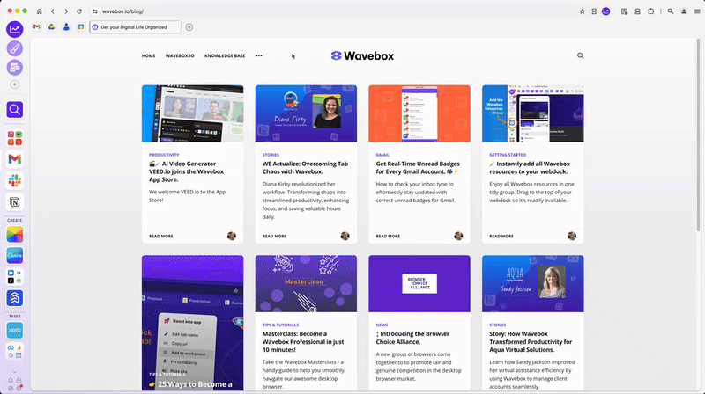Bookmark this page with the star icon
705x394 pixels.
click(583, 11)
